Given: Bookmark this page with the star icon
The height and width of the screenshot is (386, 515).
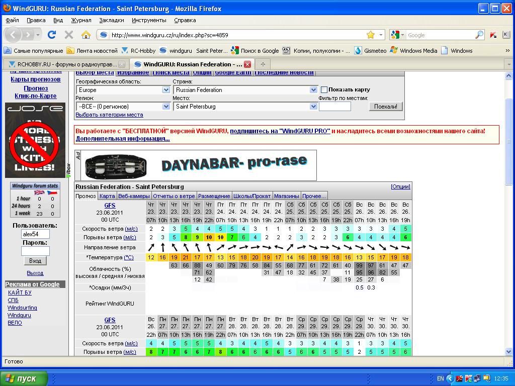Looking at the screenshot, I should (371, 35).
